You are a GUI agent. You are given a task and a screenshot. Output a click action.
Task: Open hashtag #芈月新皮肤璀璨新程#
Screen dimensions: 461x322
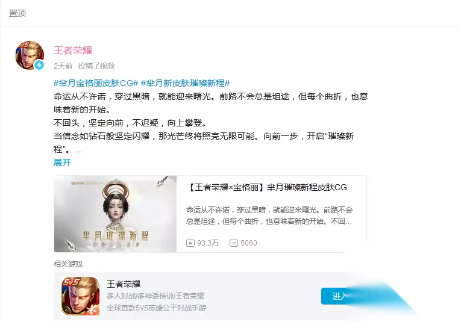pyautogui.click(x=185, y=83)
